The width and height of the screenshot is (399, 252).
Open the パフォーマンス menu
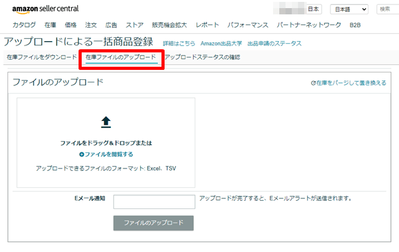[248, 25]
